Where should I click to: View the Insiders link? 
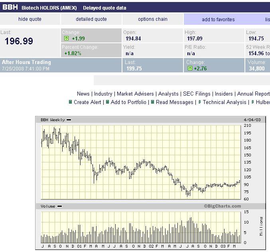(x=224, y=94)
